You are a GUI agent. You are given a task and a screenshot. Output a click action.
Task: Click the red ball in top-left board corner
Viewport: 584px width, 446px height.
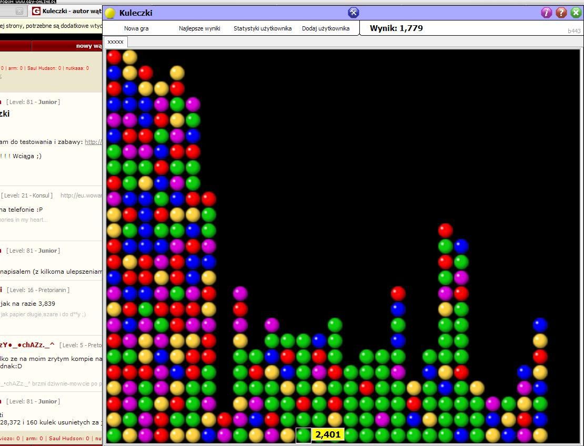114,57
